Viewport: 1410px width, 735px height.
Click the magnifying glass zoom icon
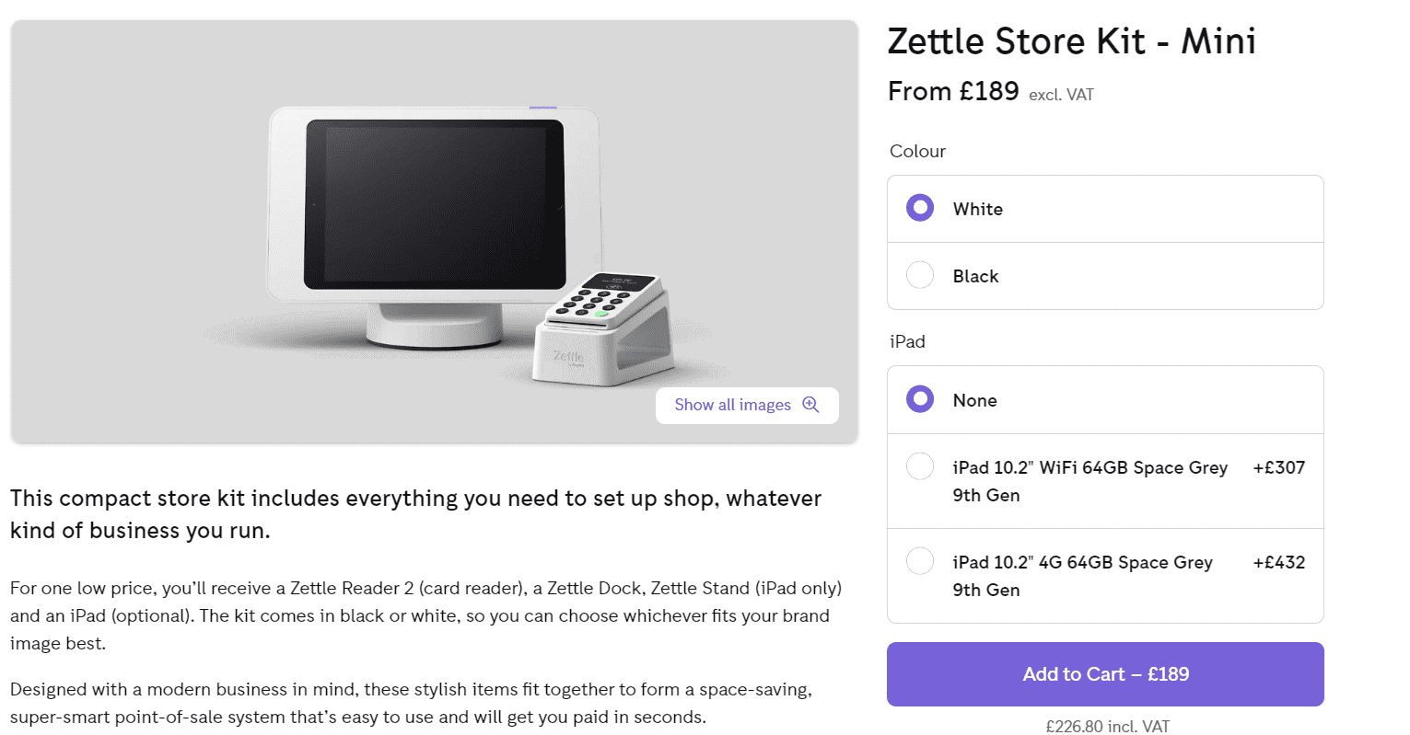point(811,405)
